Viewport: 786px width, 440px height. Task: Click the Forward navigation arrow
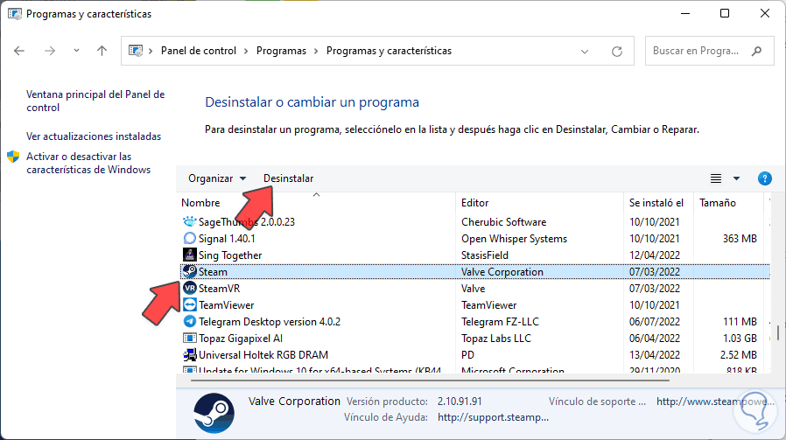pos(50,51)
